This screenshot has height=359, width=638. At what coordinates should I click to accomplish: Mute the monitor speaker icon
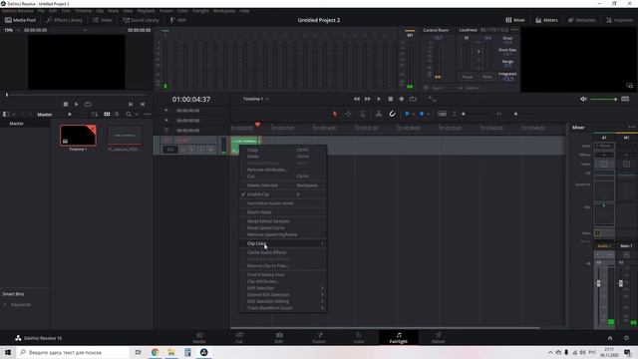point(583,99)
